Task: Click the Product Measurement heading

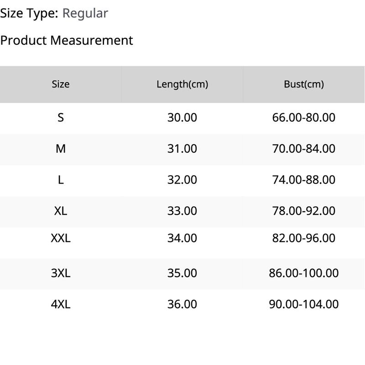Action: 67,41
